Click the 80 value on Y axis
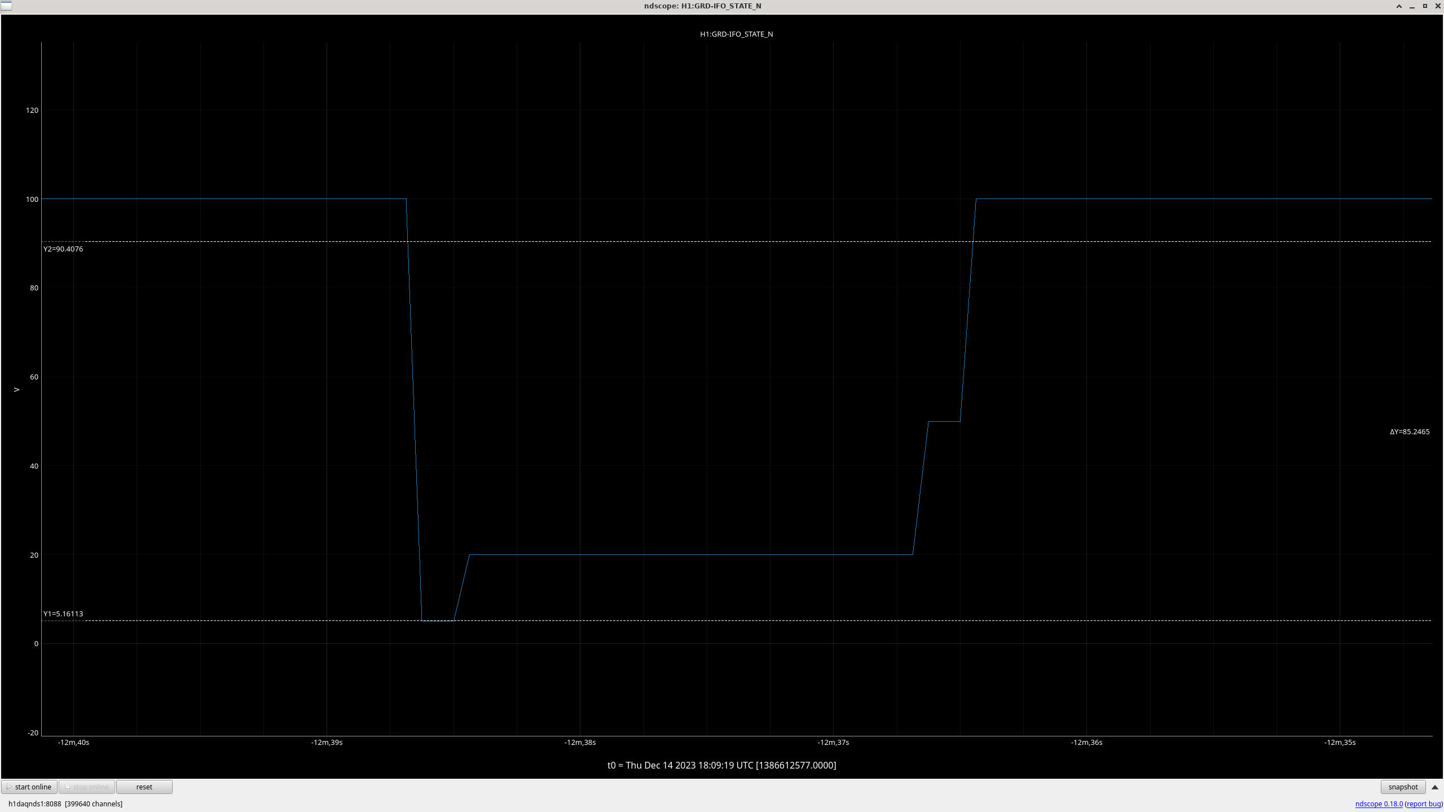This screenshot has width=1444, height=812. pos(34,288)
